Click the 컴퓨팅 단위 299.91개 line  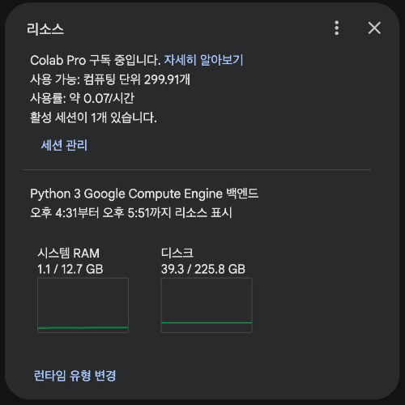(110, 79)
